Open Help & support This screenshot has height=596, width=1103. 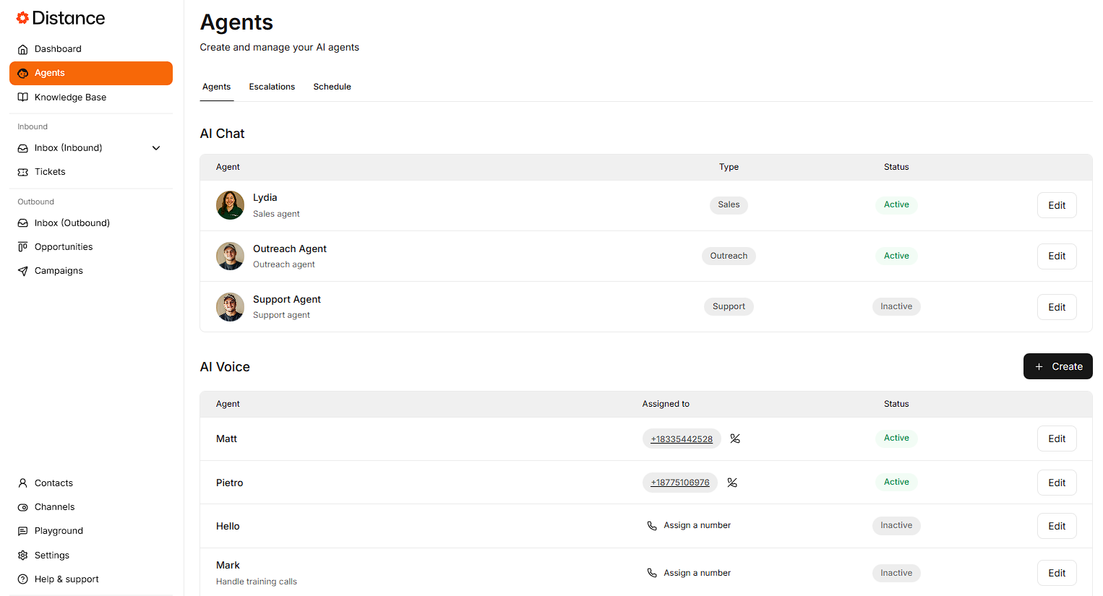pyautogui.click(x=66, y=579)
